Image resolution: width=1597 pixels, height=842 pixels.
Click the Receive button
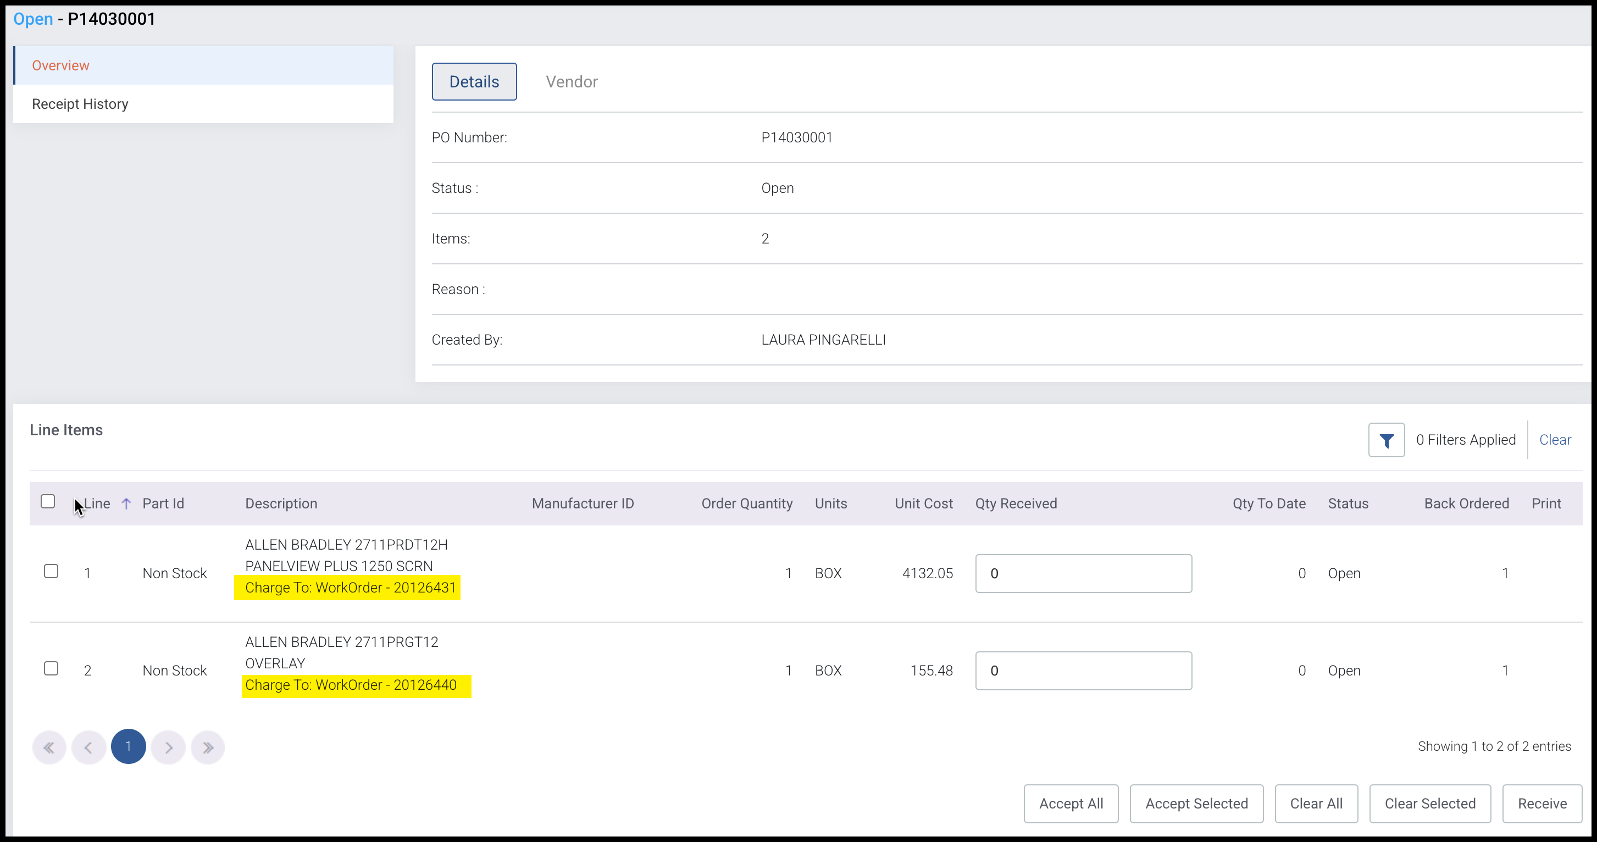pyautogui.click(x=1541, y=804)
